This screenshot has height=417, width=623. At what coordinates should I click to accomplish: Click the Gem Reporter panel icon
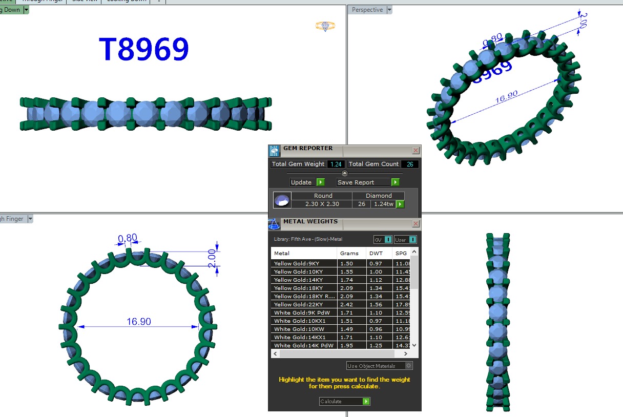274,151
